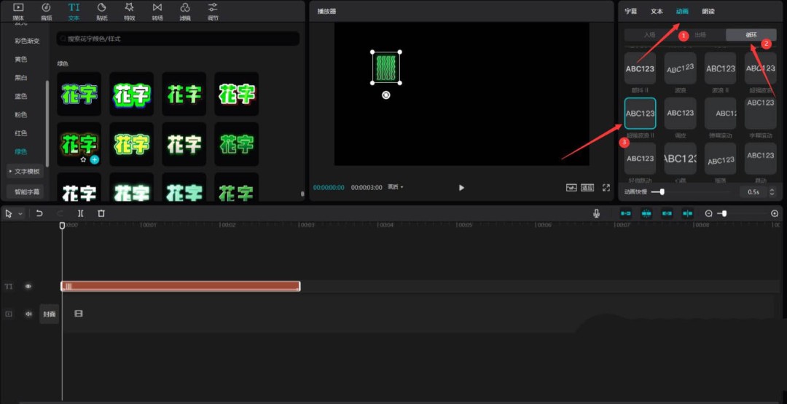The image size is (787, 404).
Task: Mute the main video track audio
Action: click(x=28, y=314)
